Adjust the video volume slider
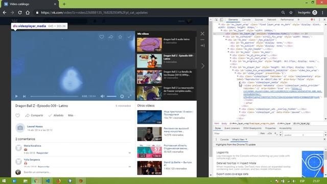The image size is (327, 184). 111,96
